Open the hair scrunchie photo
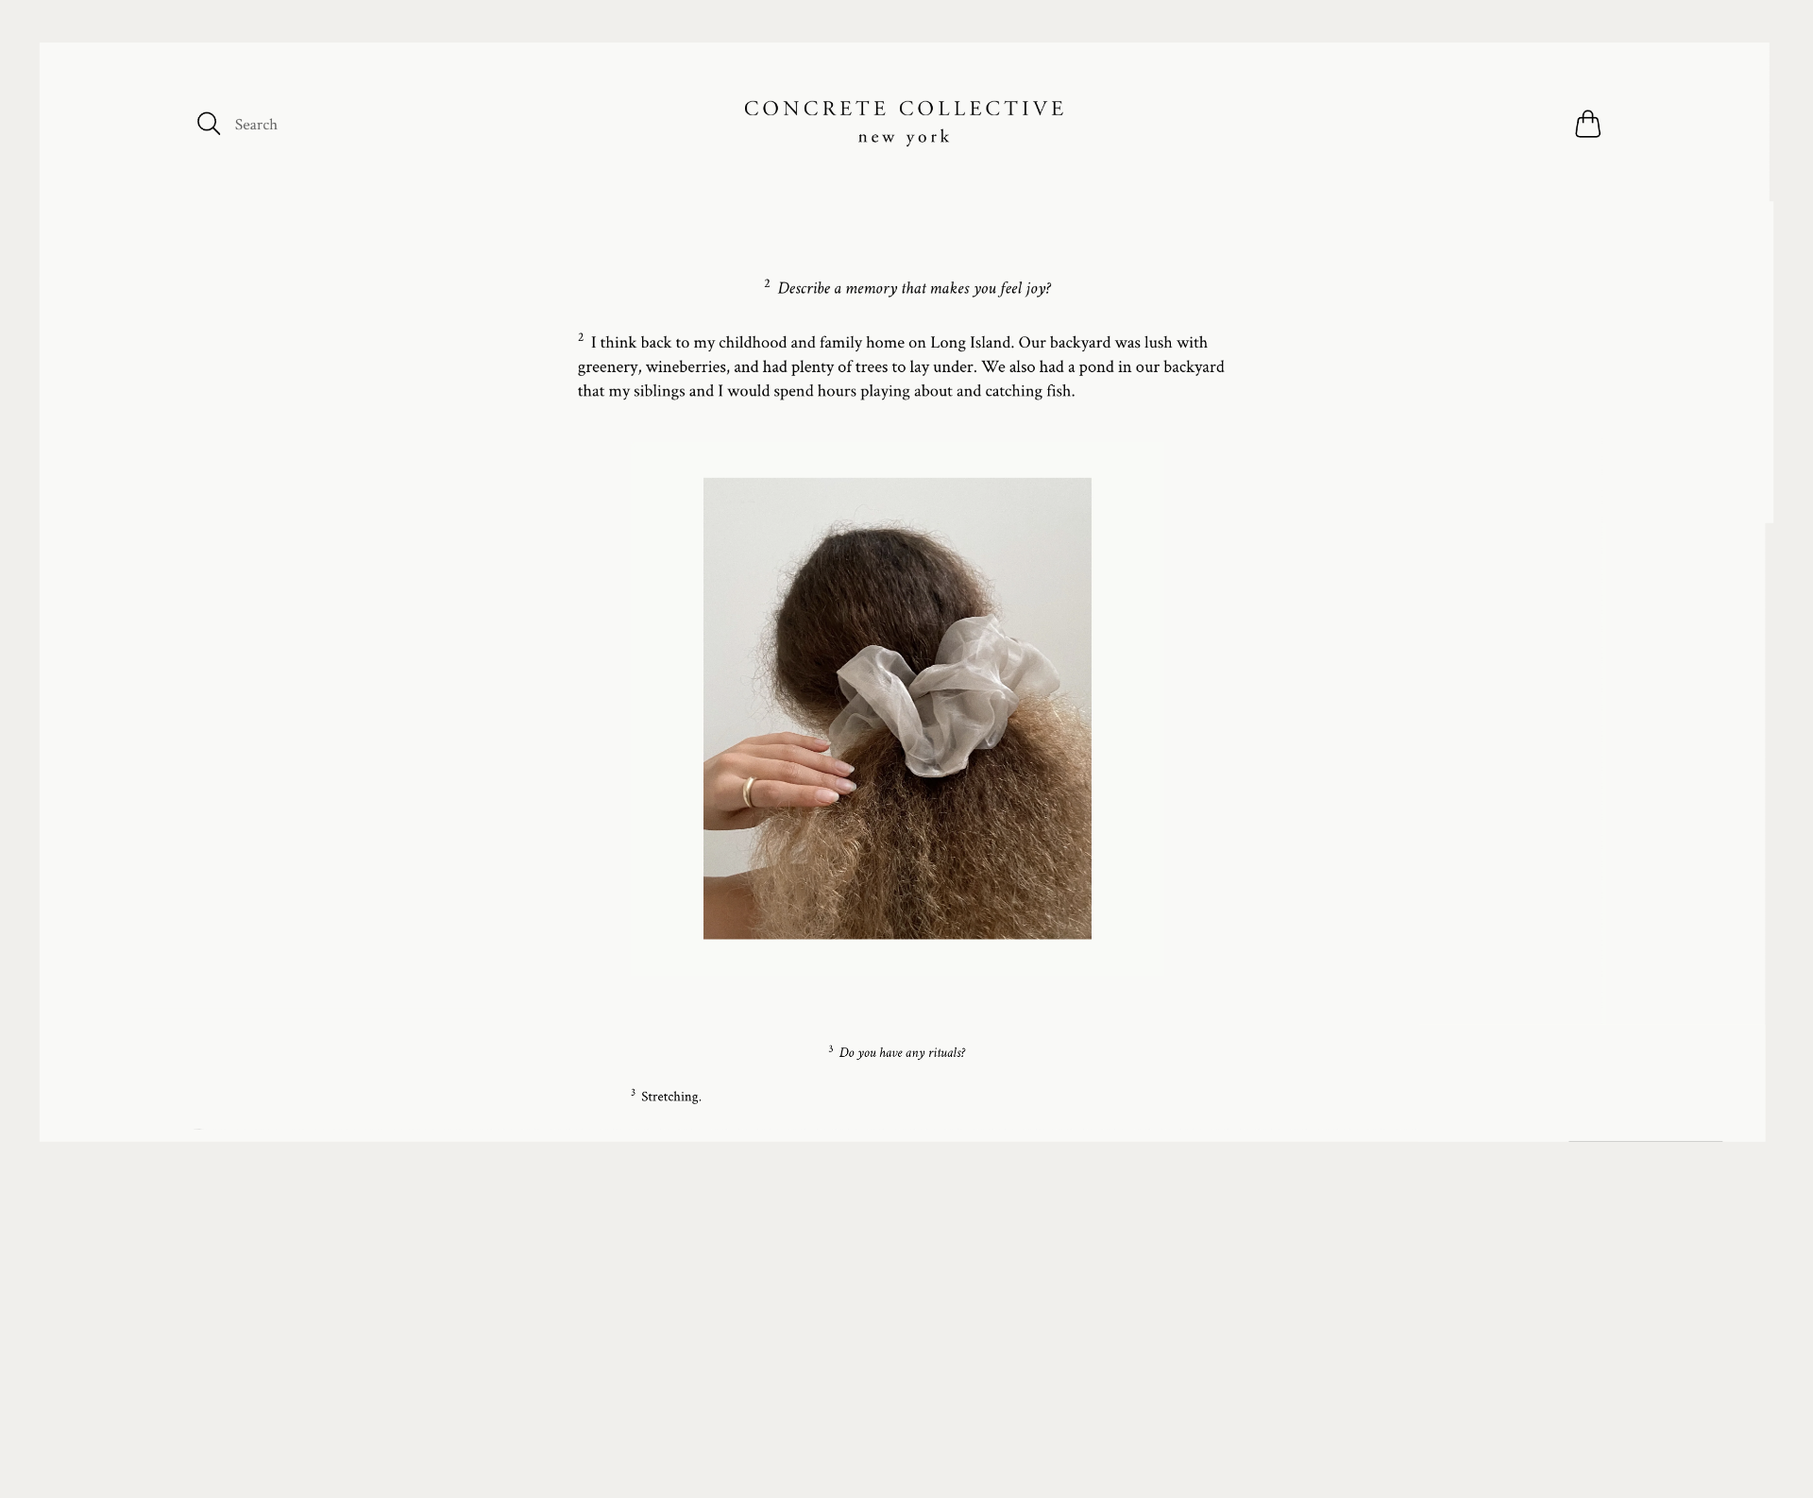 coord(897,708)
